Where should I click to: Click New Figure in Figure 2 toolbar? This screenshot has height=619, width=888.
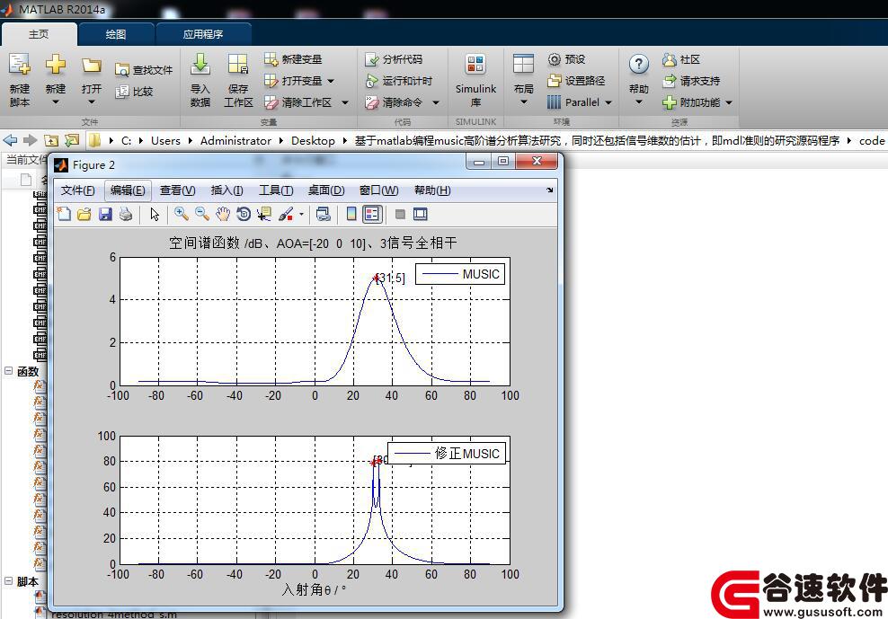pyautogui.click(x=64, y=214)
